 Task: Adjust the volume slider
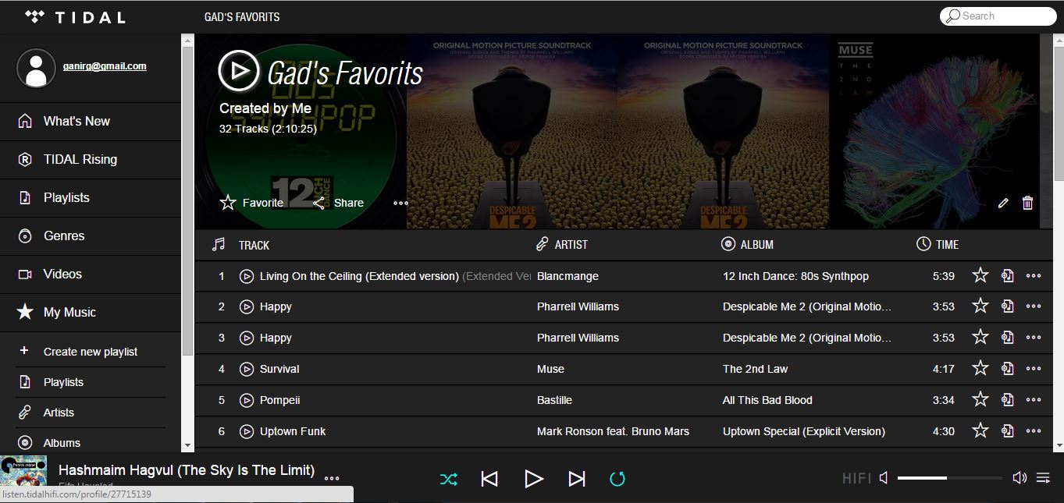coord(949,478)
